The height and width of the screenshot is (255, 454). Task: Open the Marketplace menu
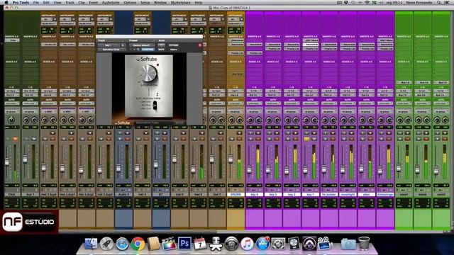pyautogui.click(x=180, y=2)
